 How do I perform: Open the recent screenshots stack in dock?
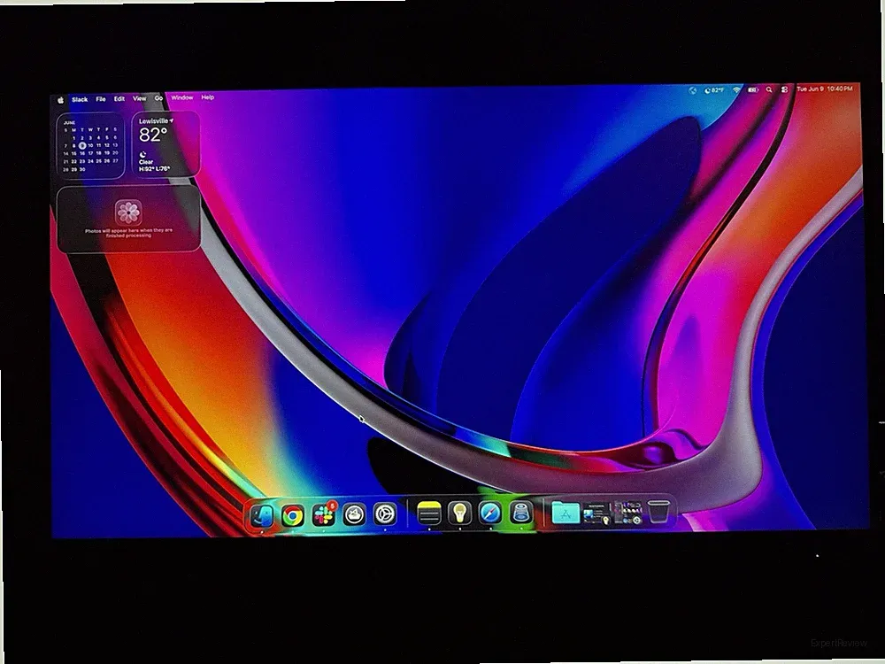pyautogui.click(x=596, y=513)
